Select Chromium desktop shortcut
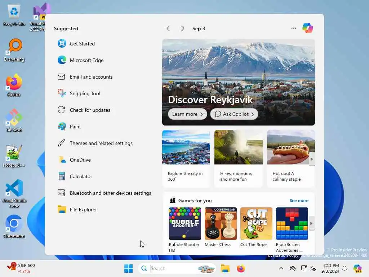369x277 pixels. [14, 227]
